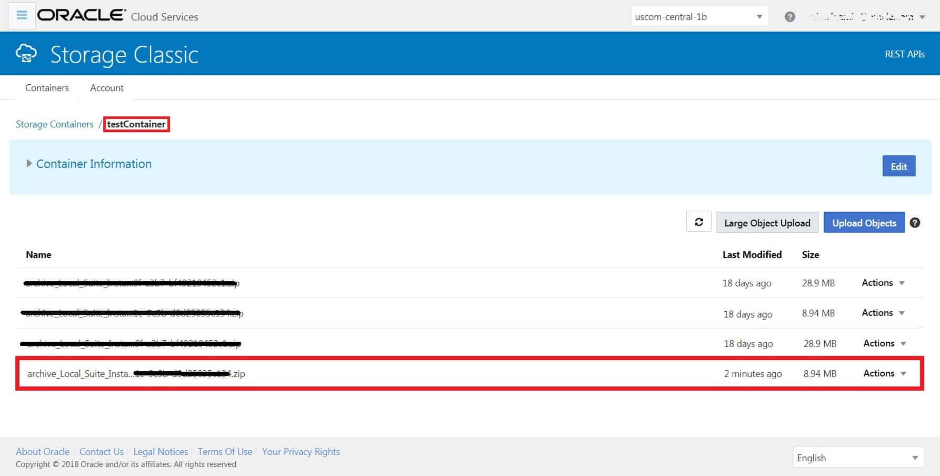Click the Edit button
Image resolution: width=940 pixels, height=476 pixels.
pos(899,166)
